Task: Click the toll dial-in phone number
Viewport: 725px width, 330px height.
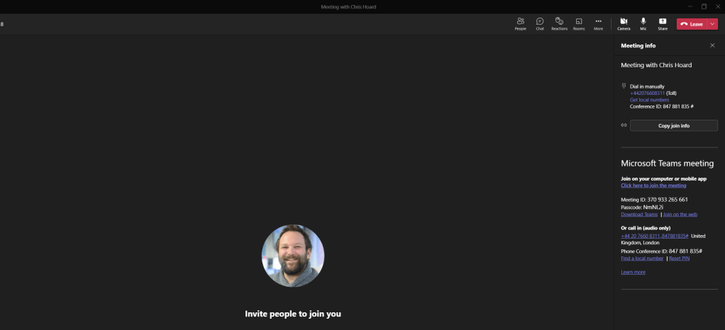Action: coord(647,93)
